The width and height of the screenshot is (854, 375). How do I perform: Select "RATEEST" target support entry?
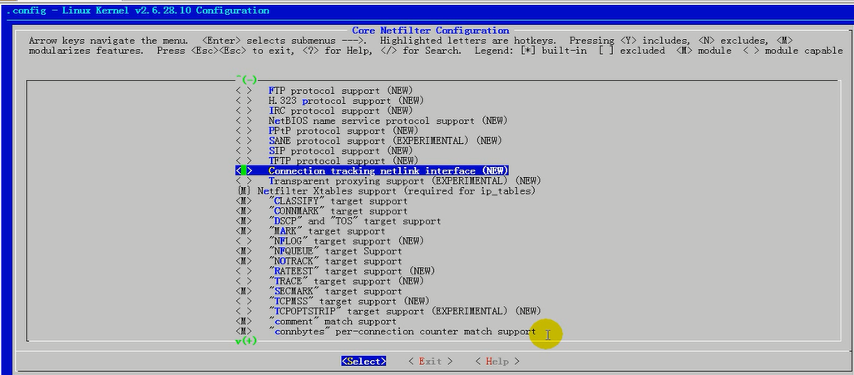[x=352, y=271]
